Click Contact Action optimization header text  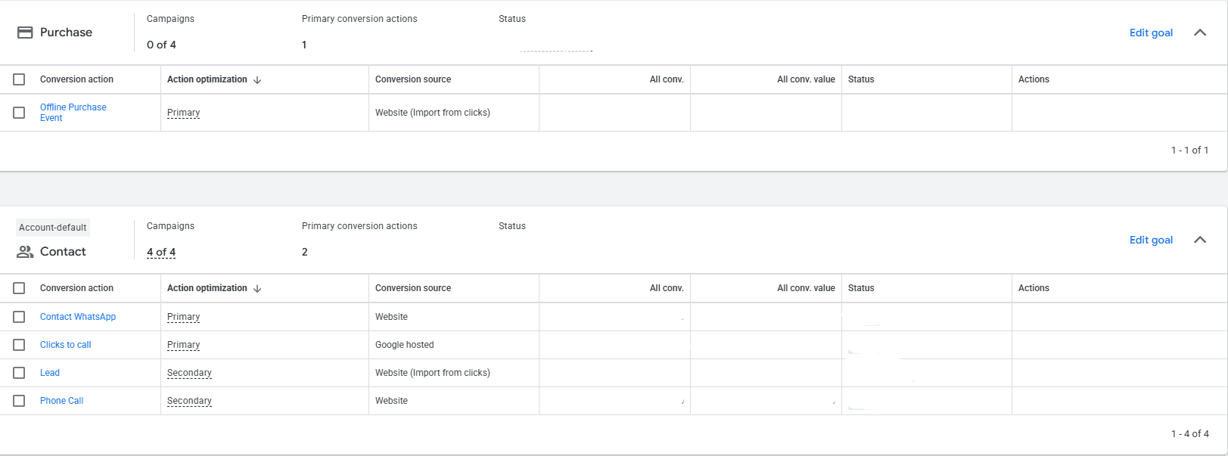[x=207, y=288]
